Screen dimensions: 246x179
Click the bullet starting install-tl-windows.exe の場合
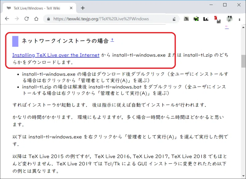tap(125, 77)
